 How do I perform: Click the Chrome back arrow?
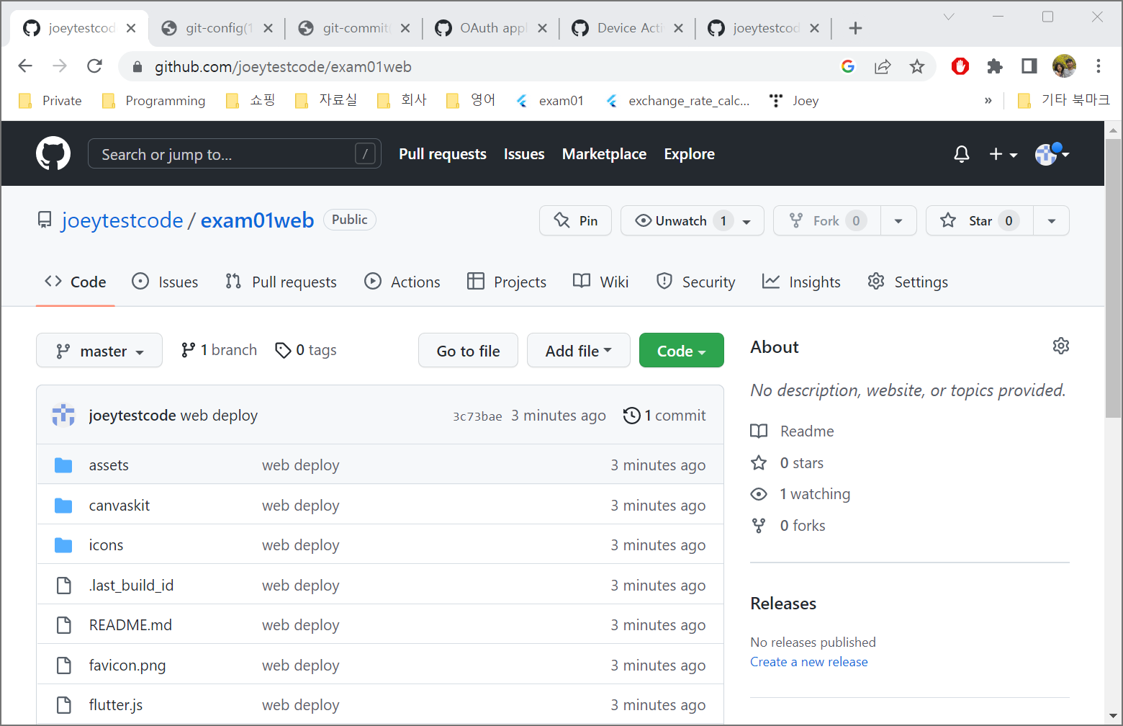[25, 66]
